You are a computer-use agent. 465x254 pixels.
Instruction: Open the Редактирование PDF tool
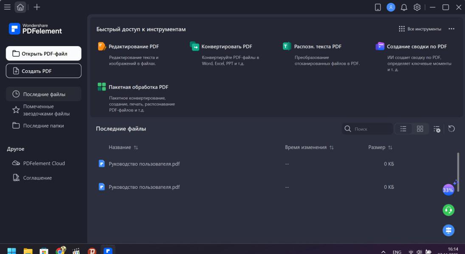click(x=133, y=47)
